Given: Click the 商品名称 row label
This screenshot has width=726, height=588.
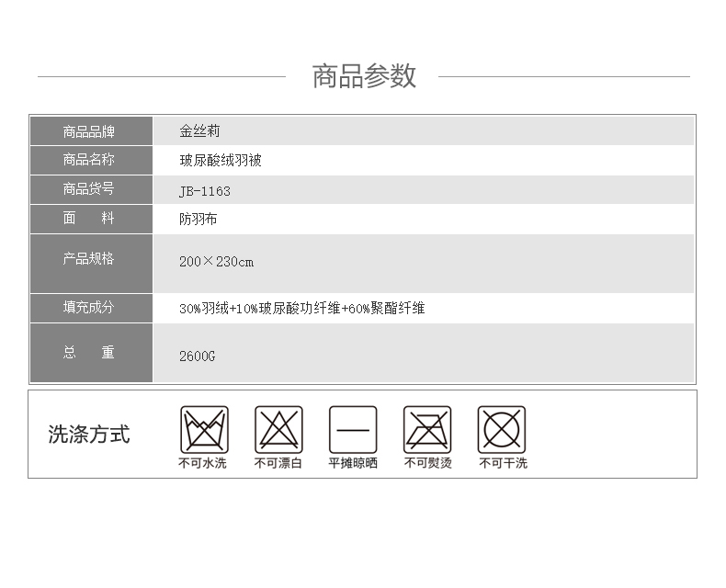Looking at the screenshot, I should pyautogui.click(x=88, y=160).
